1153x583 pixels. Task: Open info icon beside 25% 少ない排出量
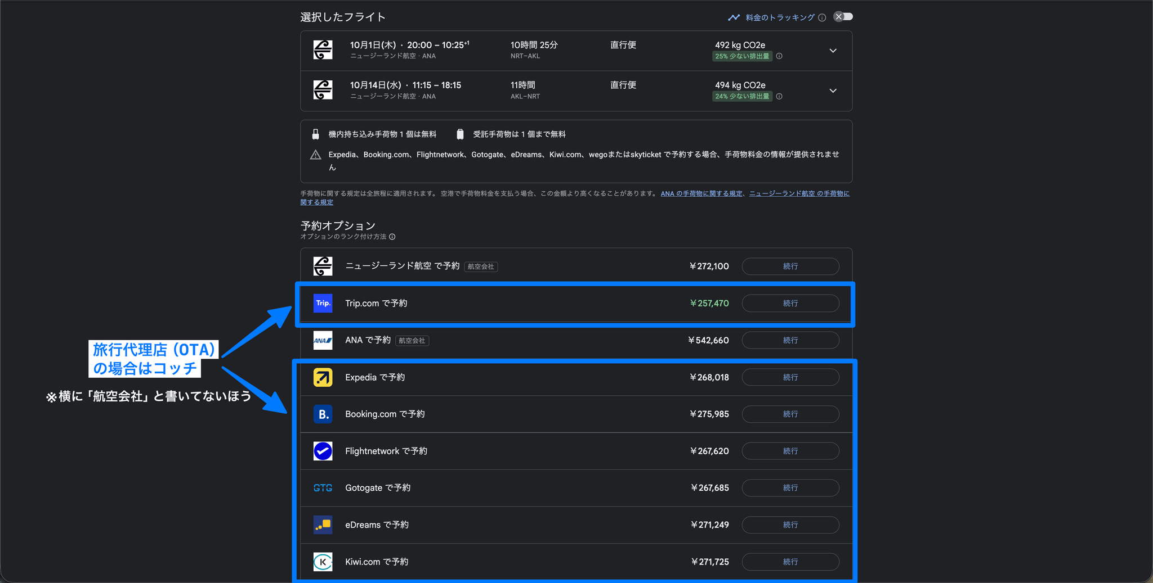(779, 56)
